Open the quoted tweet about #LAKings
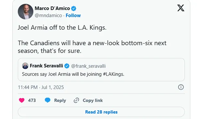This screenshot has width=202, height=119. (101, 70)
